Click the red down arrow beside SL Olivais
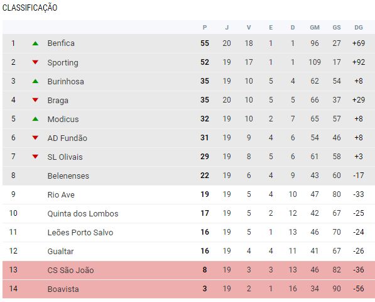 (35, 157)
